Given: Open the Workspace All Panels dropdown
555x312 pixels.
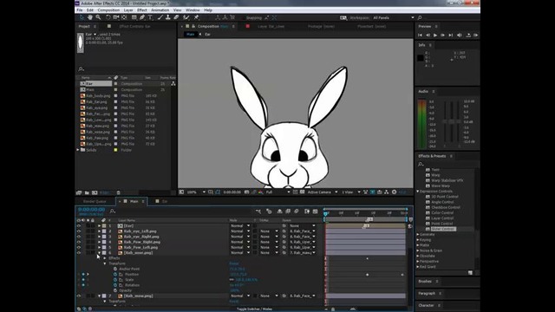Looking at the screenshot, I should pos(393,17).
